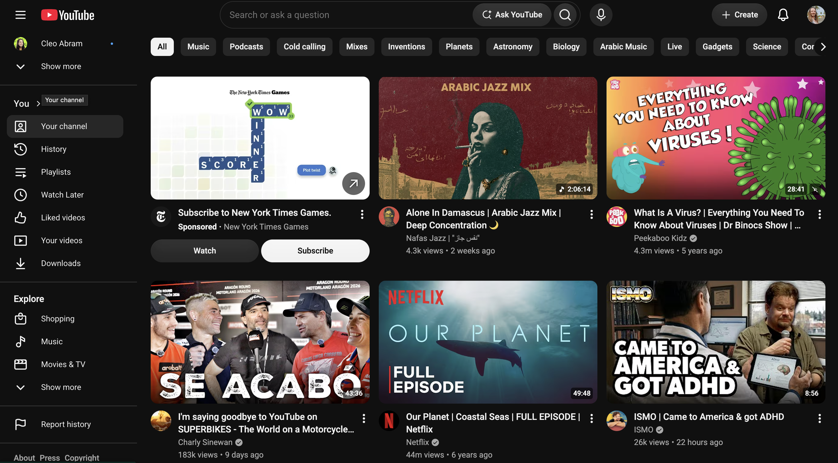Play the Se Acabó superbikes thumbnail
The width and height of the screenshot is (838, 463).
coord(260,342)
